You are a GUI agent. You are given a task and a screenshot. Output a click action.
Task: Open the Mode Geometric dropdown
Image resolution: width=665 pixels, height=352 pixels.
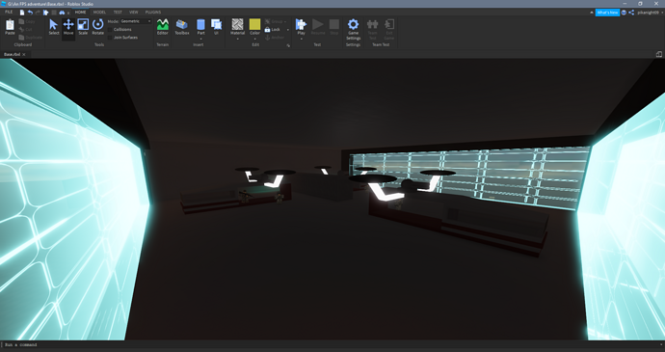[136, 21]
